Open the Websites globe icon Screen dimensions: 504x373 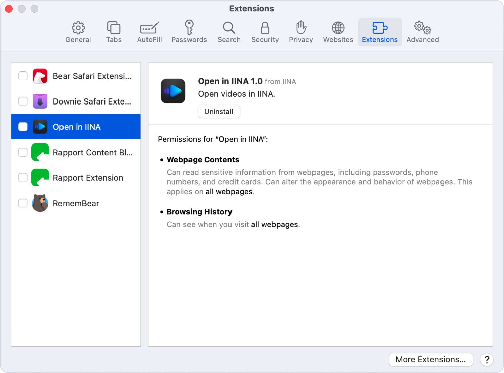338,28
